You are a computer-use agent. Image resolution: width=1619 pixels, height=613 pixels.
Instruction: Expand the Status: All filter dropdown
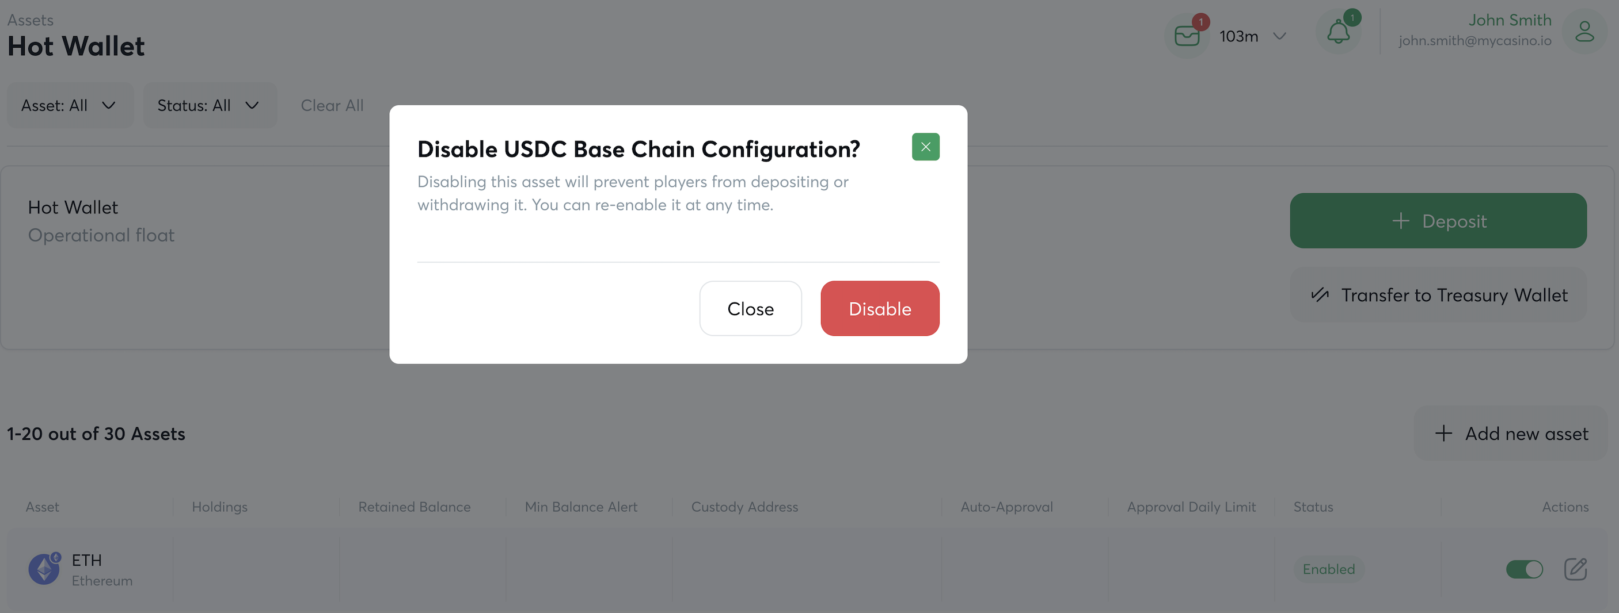pyautogui.click(x=210, y=105)
